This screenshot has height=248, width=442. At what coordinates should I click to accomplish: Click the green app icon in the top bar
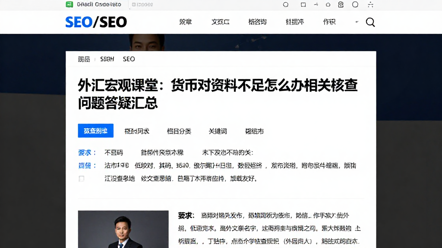(69, 4)
